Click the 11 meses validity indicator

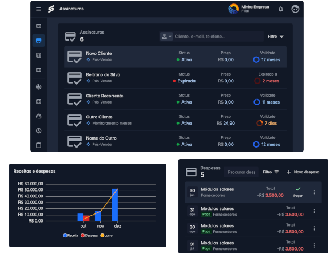click(267, 102)
